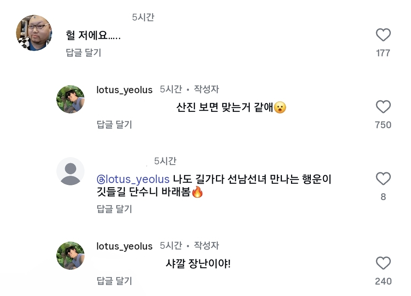Image resolution: width=411 pixels, height=296 pixels.
Task: View the 750 likes count
Action: 383,125
